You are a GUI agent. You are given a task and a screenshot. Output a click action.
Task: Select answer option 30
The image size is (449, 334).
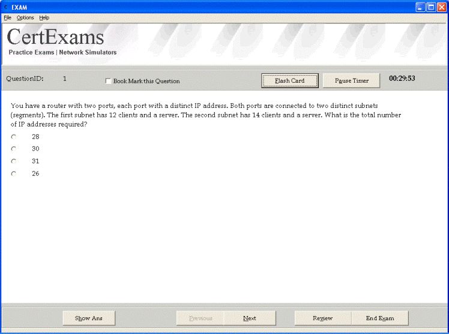14,149
